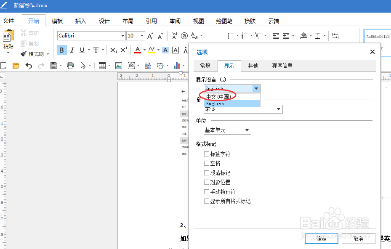Insert a picture with the image icon
The height and width of the screenshot is (249, 391).
[118, 65]
